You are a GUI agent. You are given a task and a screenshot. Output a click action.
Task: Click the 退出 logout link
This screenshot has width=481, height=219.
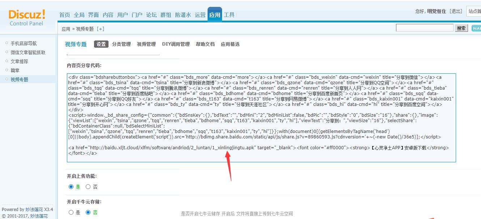coord(456,11)
